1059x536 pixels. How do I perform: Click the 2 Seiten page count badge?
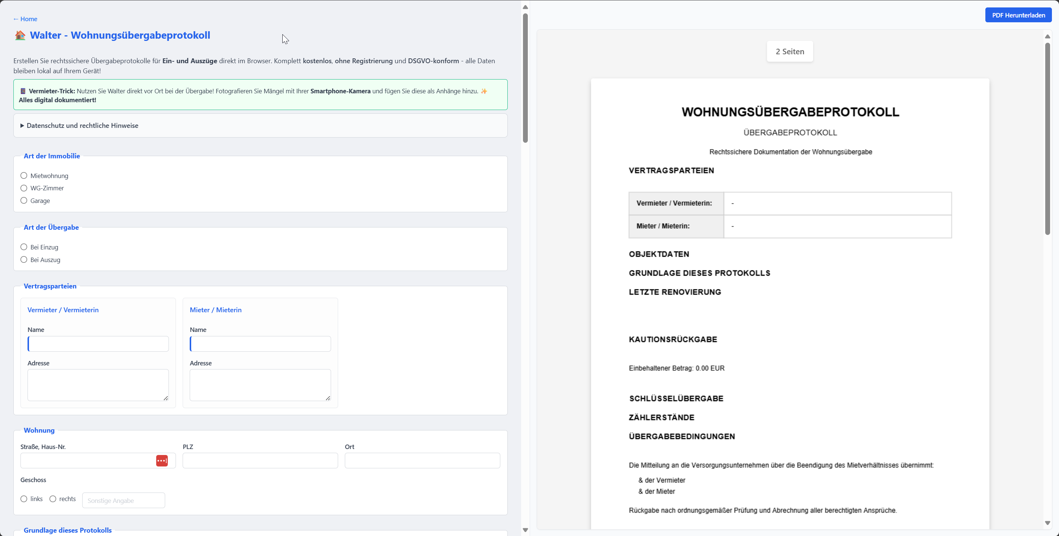click(790, 51)
